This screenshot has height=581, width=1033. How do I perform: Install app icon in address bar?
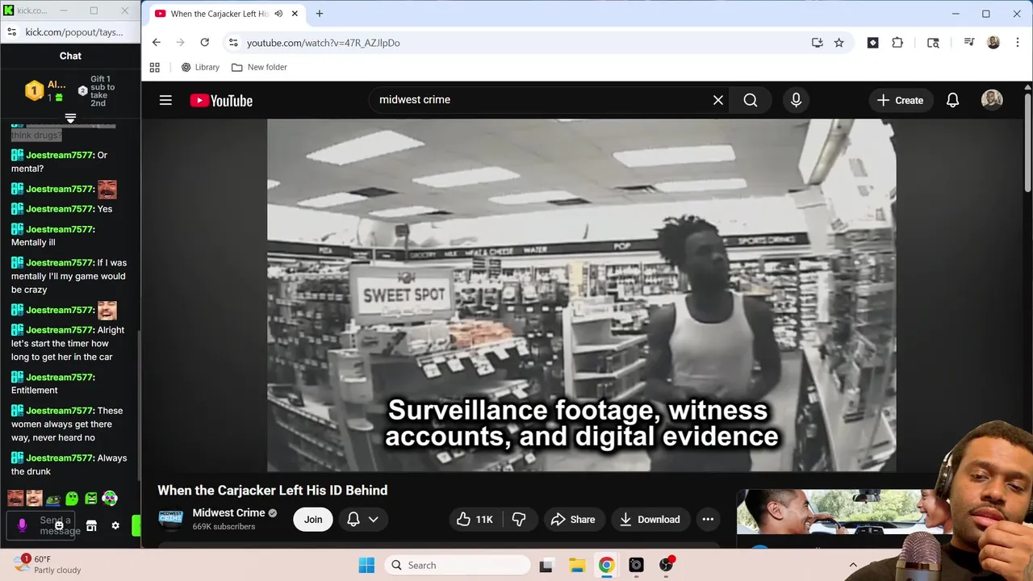pyautogui.click(x=818, y=43)
